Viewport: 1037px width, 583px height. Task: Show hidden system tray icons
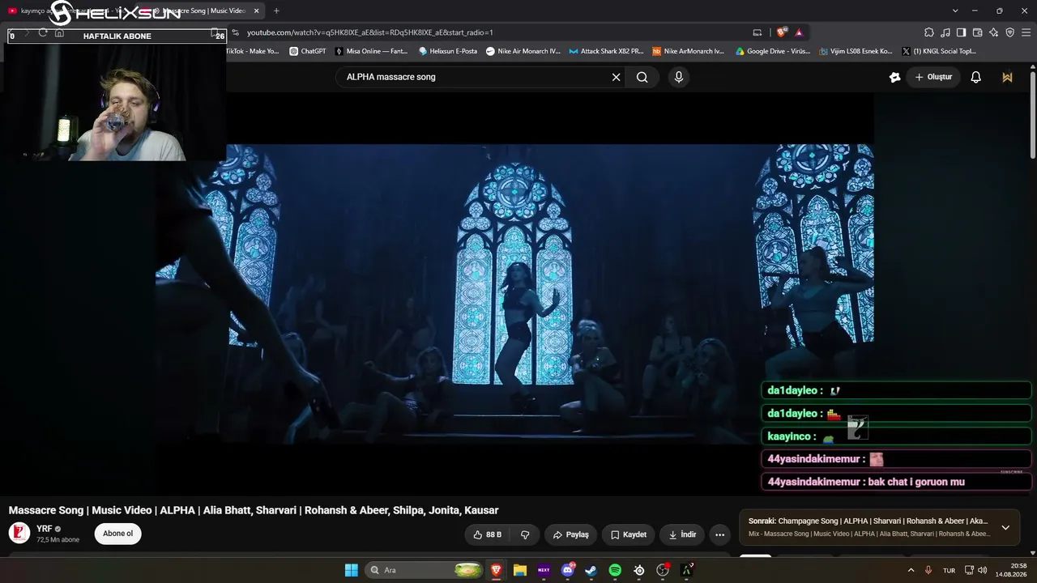(x=911, y=570)
